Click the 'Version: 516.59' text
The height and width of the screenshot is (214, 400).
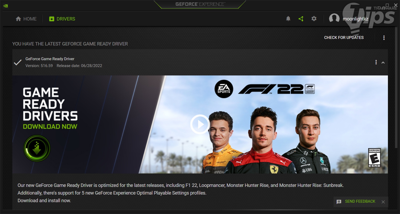point(39,66)
